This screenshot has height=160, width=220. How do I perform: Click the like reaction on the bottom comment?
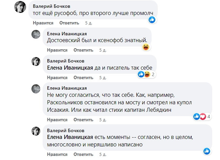coord(207,150)
